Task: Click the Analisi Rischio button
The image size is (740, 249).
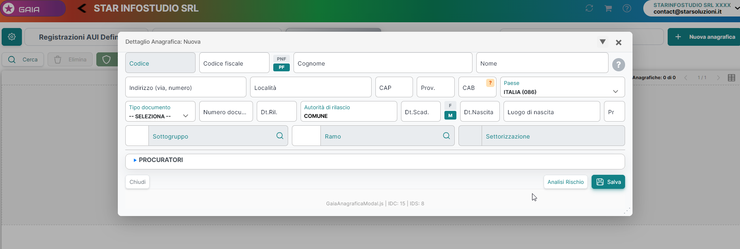Action: (x=566, y=182)
